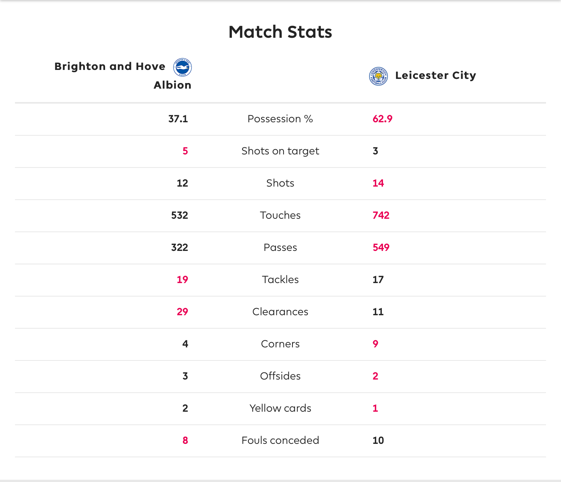This screenshot has height=482, width=561.
Task: Select the Possession % stat label
Action: [280, 119]
